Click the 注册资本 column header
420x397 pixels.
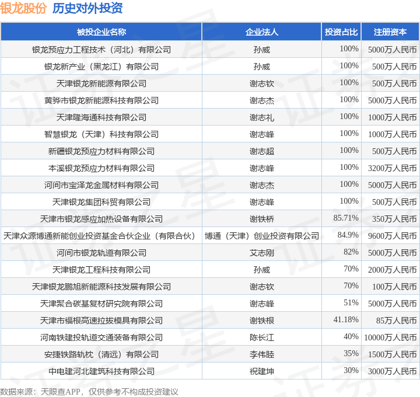click(x=390, y=32)
